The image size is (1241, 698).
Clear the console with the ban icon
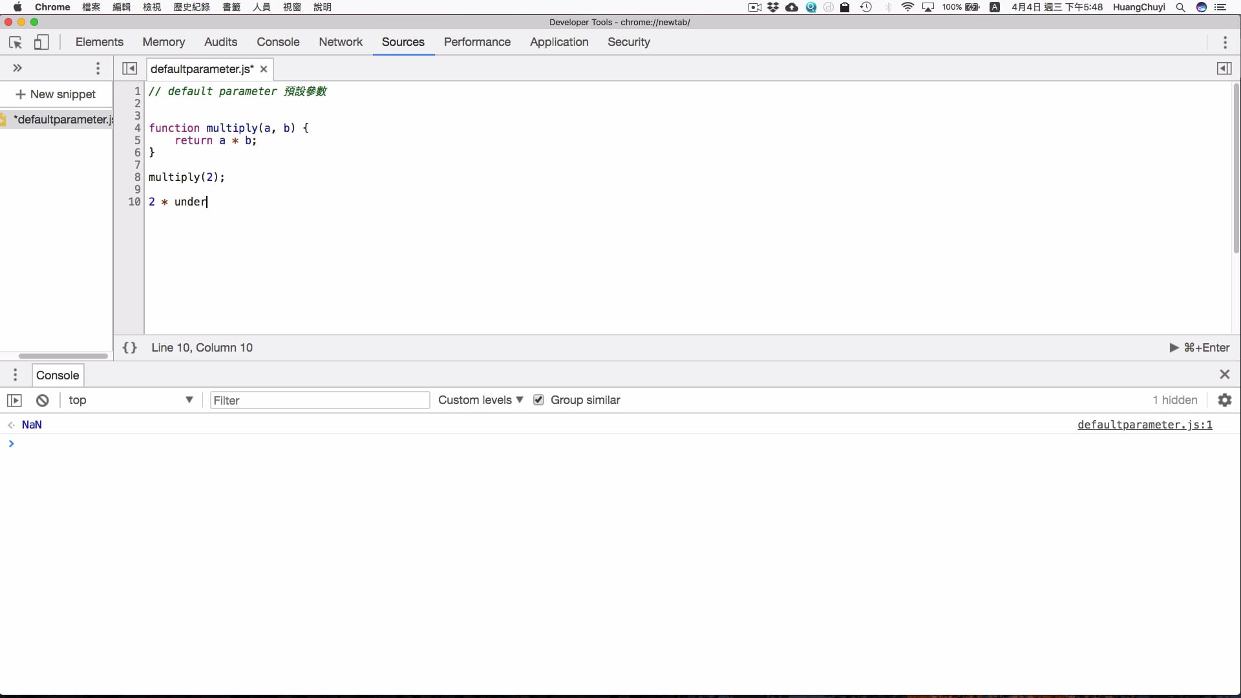pyautogui.click(x=41, y=400)
